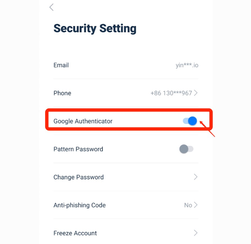Click the masked phone number +86 130***967
251x244 pixels.
coord(171,93)
